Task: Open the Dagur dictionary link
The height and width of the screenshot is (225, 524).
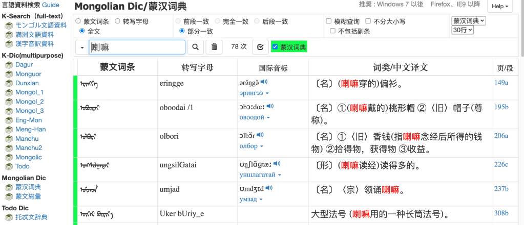Action: (25, 65)
